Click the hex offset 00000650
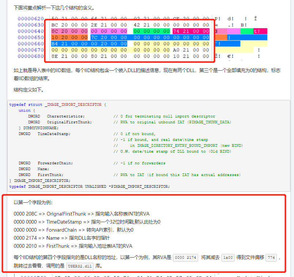Viewport: 294px width, 277px height. (31, 37)
